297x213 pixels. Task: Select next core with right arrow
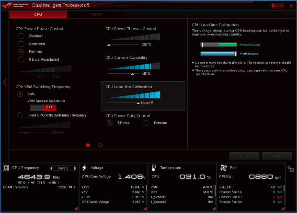pyautogui.click(x=75, y=168)
